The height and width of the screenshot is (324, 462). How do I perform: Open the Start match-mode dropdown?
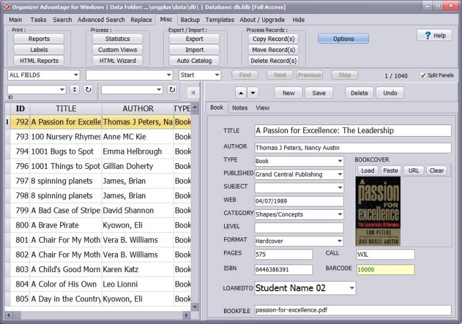(x=217, y=75)
